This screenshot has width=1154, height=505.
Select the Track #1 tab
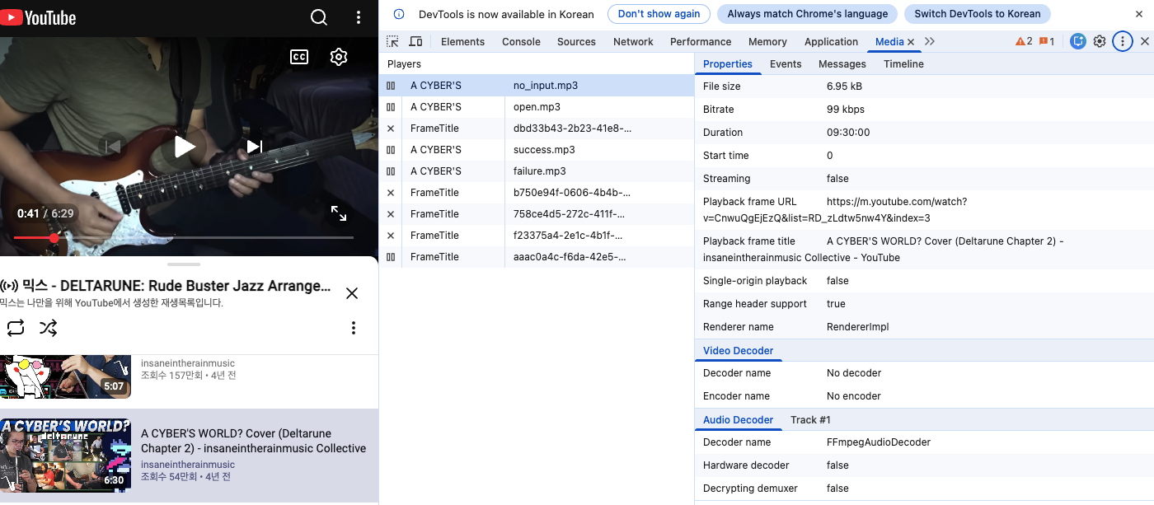tap(810, 419)
